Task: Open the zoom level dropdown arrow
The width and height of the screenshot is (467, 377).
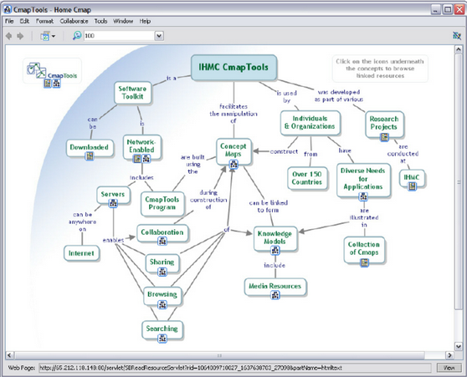Action: click(x=159, y=36)
